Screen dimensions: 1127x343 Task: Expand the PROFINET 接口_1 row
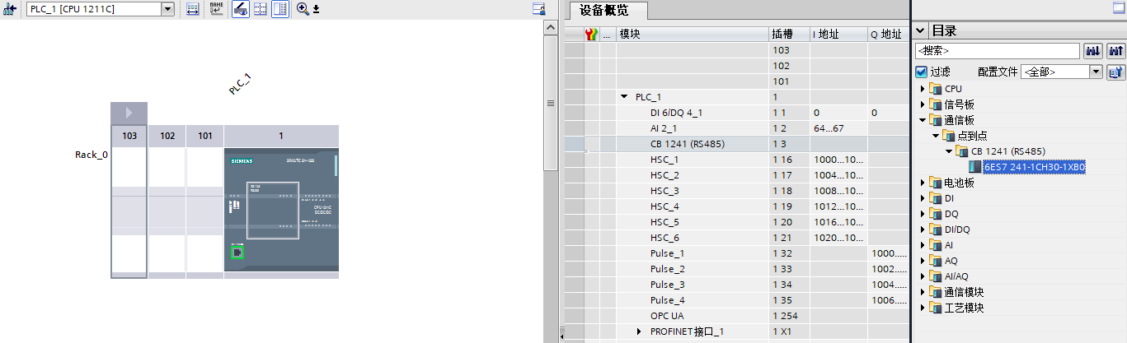coord(640,331)
